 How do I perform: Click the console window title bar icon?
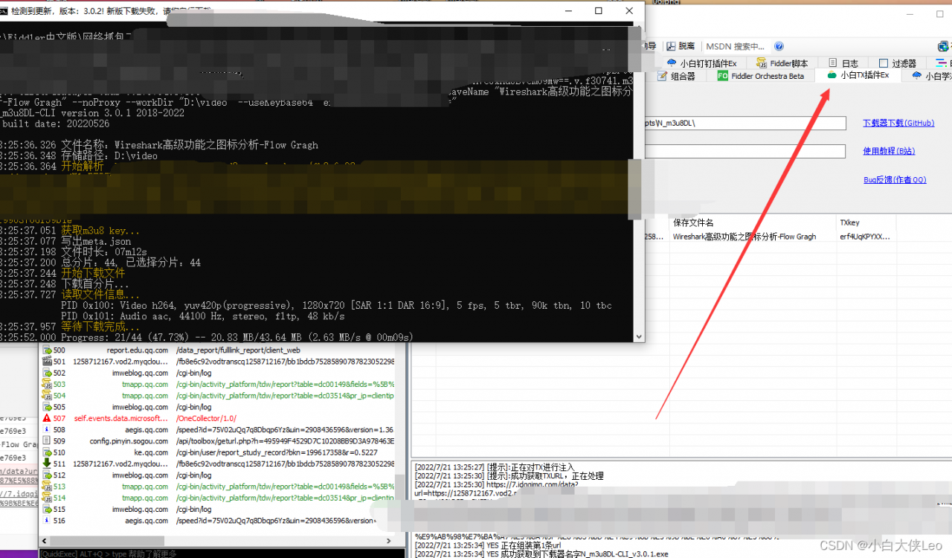(x=4, y=10)
